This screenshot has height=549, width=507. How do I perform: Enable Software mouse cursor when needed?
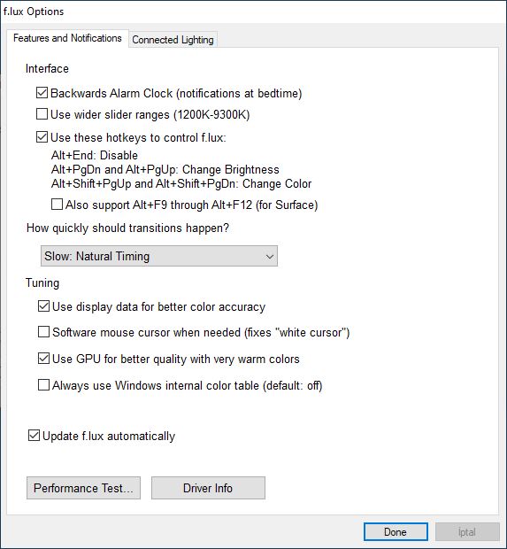[43, 331]
